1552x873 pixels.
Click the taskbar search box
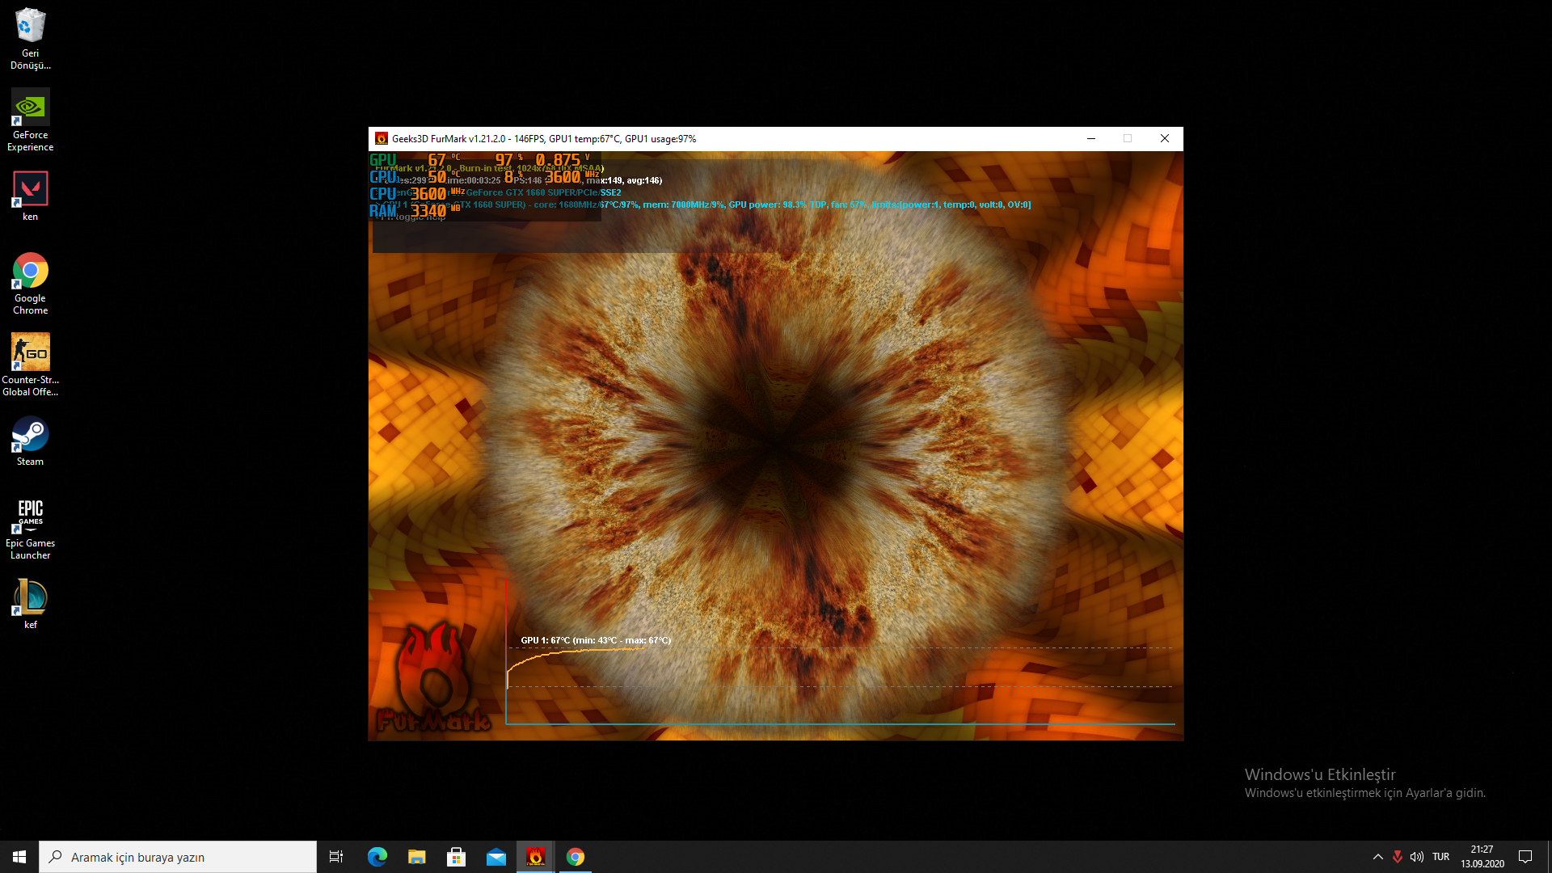coord(178,857)
